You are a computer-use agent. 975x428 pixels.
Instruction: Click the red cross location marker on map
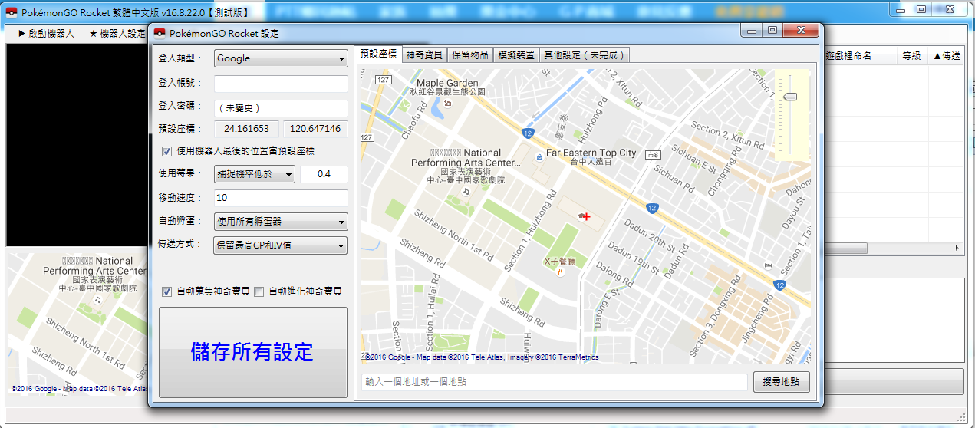pyautogui.click(x=587, y=217)
